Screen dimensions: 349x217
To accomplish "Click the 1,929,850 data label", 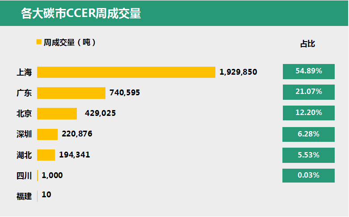I will click(x=238, y=72).
